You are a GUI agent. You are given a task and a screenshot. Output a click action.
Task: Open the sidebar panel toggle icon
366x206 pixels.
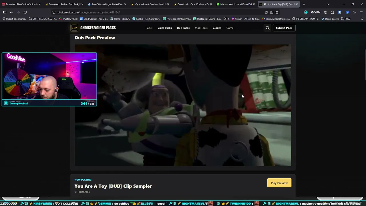tap(5, 12)
